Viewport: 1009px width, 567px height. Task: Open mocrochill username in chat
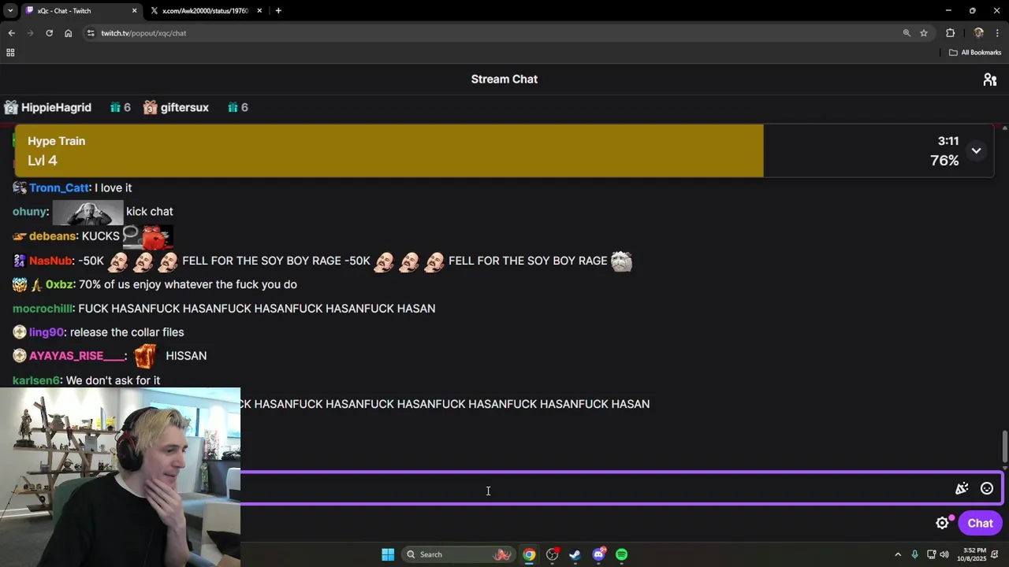(42, 308)
